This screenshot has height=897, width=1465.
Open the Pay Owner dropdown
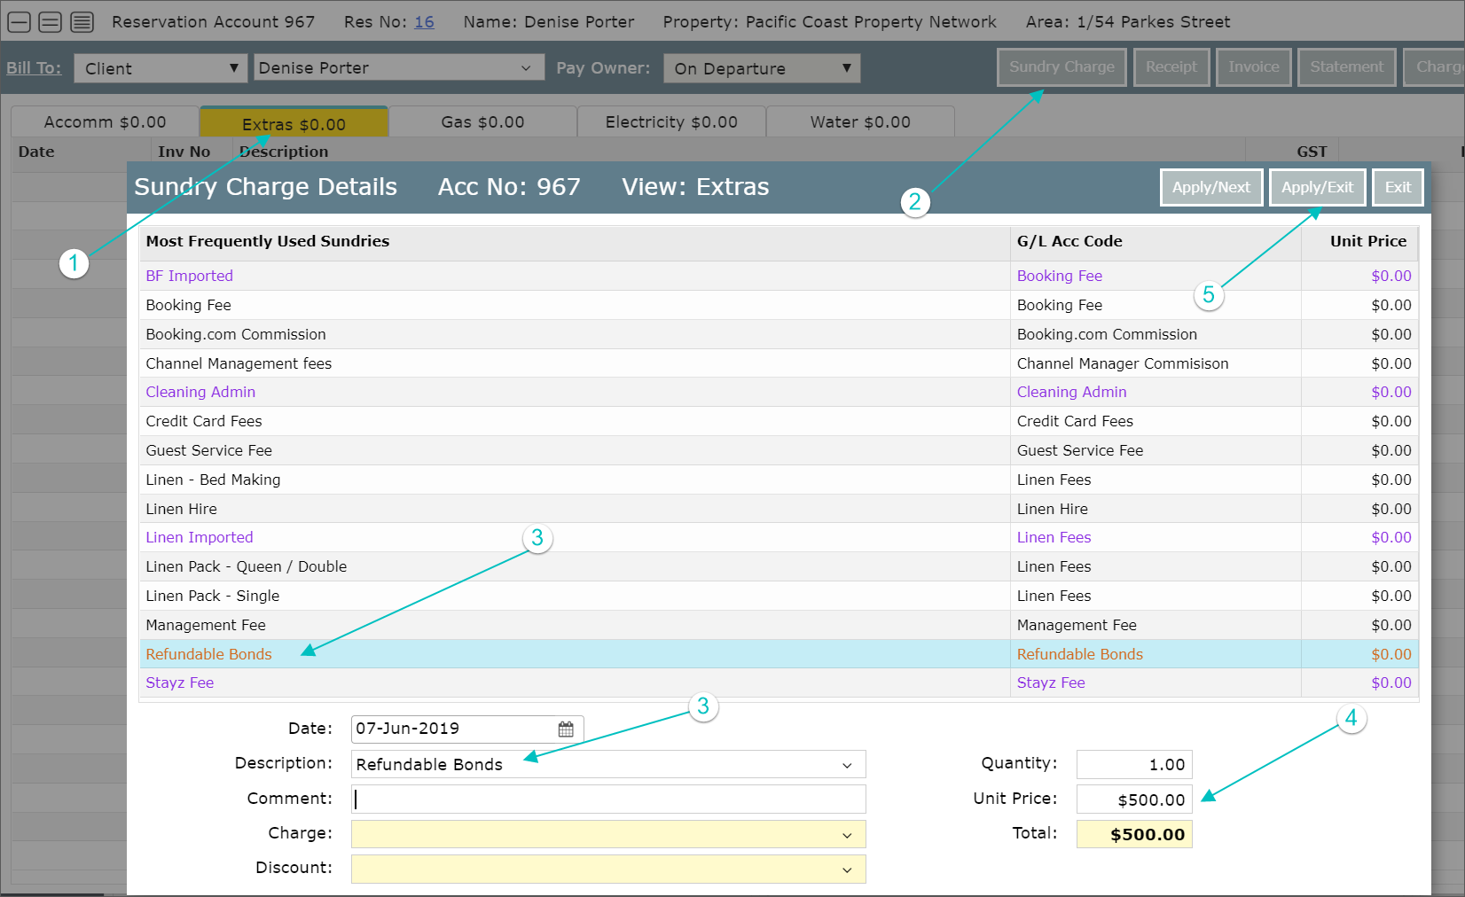[761, 68]
